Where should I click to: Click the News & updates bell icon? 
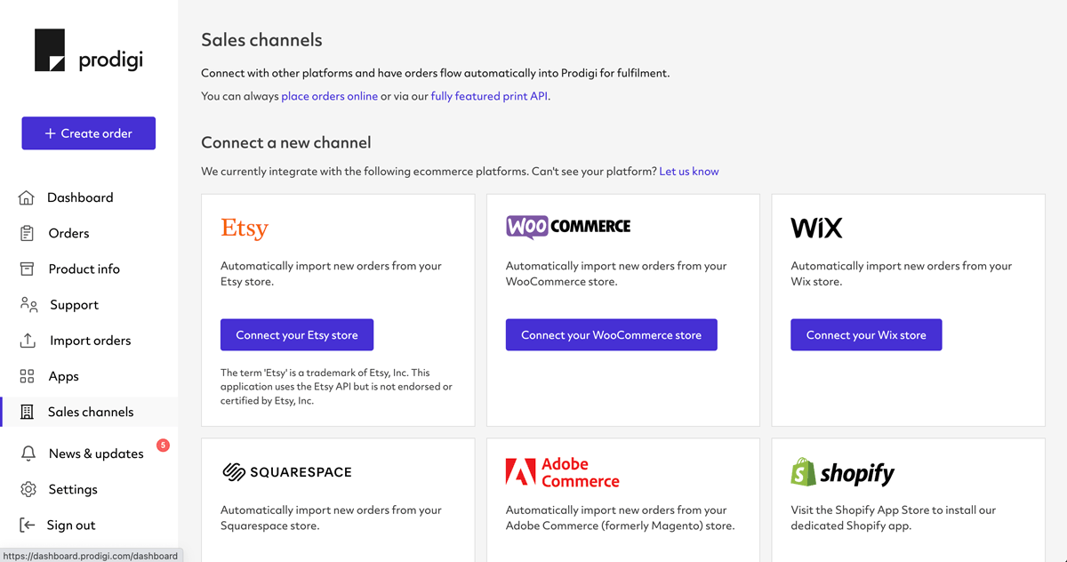click(28, 454)
